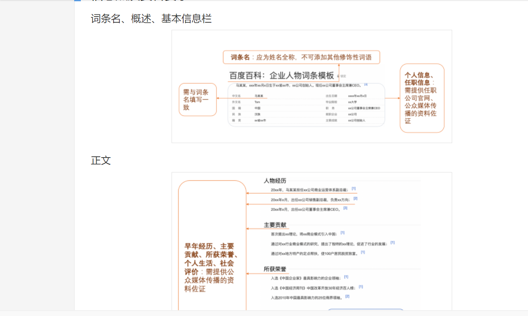The height and width of the screenshot is (316, 528).
Task: Click citation marker [2] after 负责xx方向
Action: click(x=355, y=198)
